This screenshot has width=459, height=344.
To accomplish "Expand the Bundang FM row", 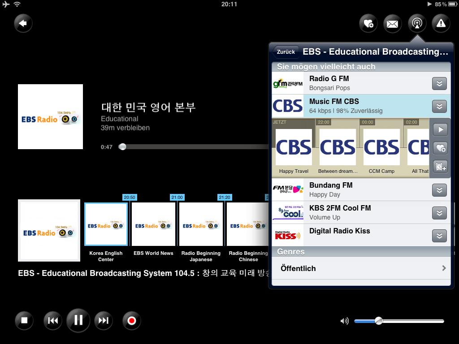I will (439, 190).
